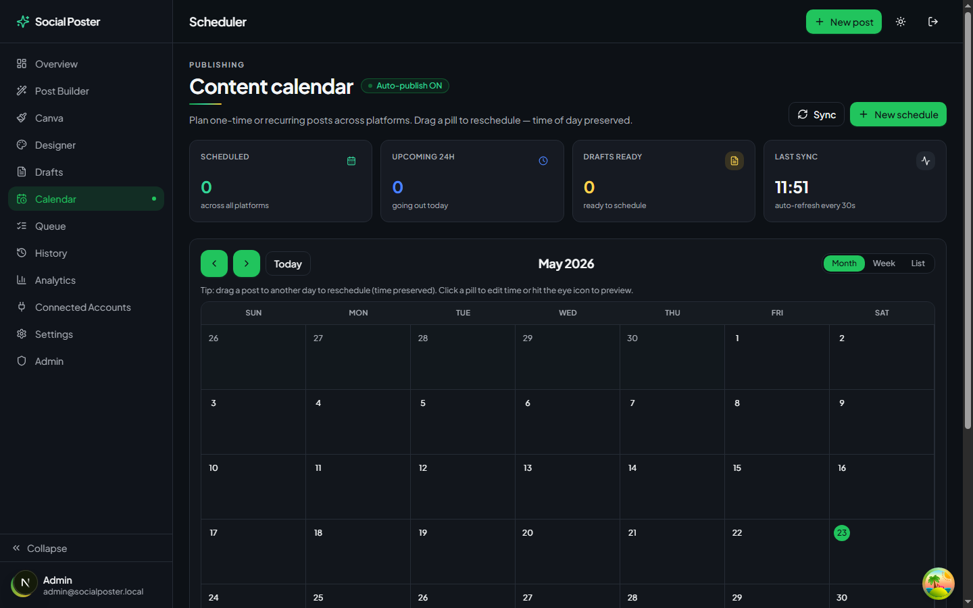Click the Admin user avatar
The image size is (973, 608).
click(x=24, y=584)
